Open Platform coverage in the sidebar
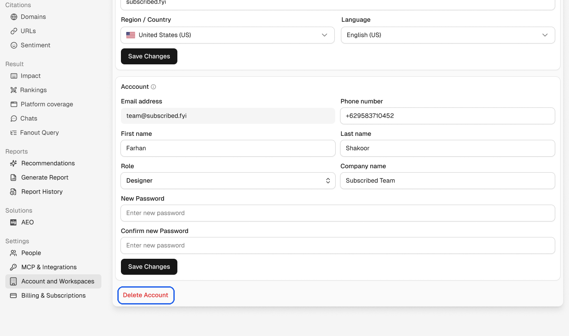 [x=53, y=104]
